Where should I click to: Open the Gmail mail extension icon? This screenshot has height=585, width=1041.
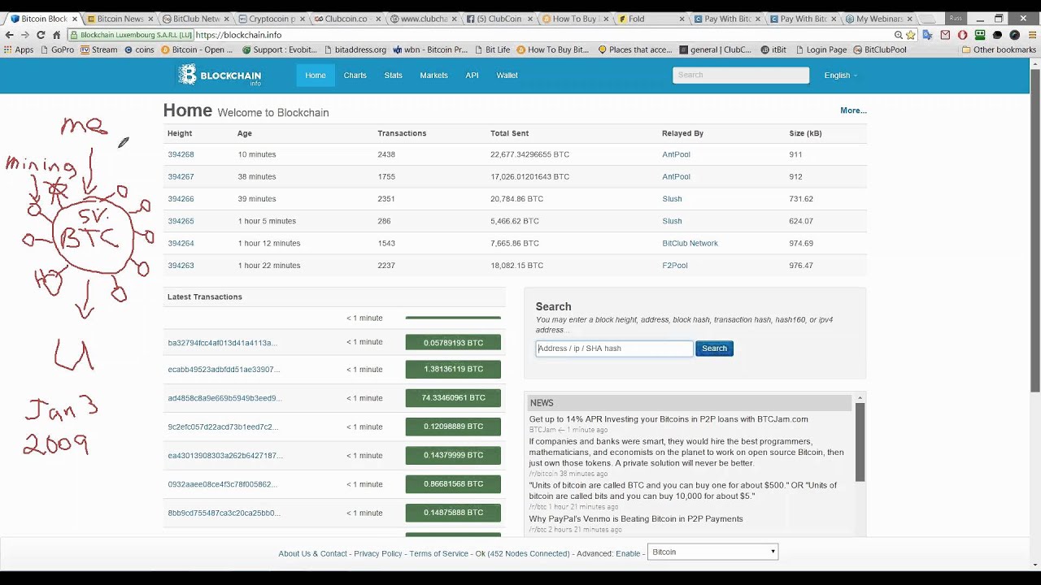pos(945,35)
